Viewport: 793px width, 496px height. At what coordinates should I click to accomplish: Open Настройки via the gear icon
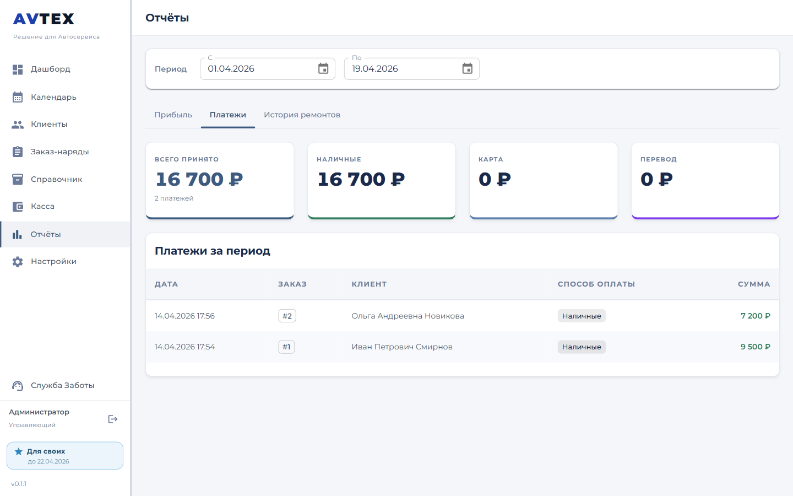tap(16, 261)
